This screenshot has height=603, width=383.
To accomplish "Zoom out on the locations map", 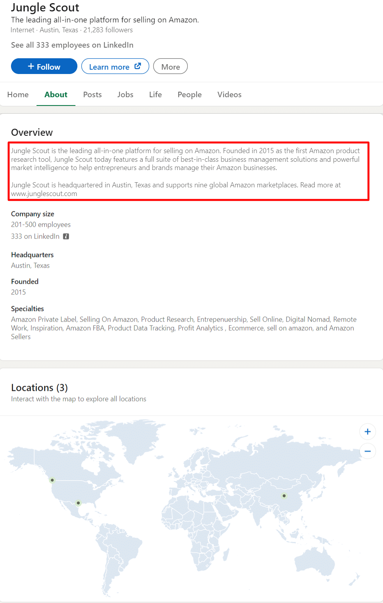I will [x=368, y=451].
